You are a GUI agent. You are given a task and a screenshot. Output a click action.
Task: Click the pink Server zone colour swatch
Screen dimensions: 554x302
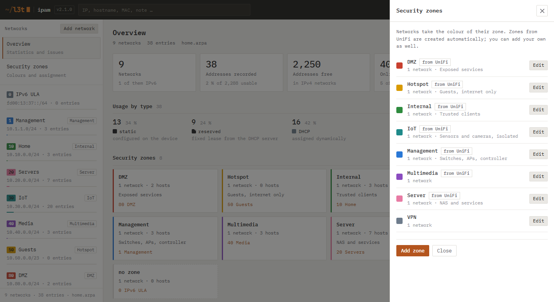pyautogui.click(x=399, y=199)
